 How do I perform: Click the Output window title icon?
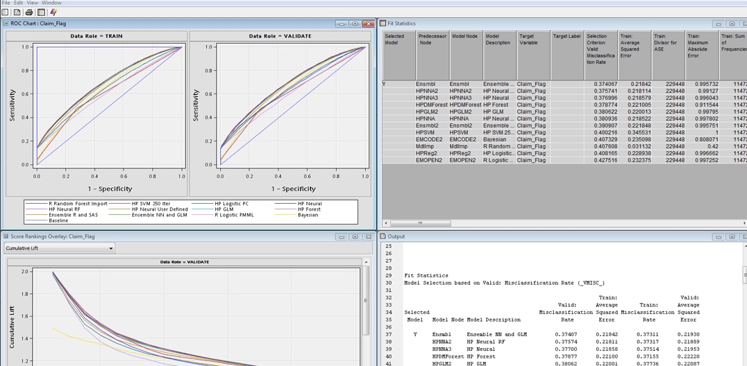point(383,236)
